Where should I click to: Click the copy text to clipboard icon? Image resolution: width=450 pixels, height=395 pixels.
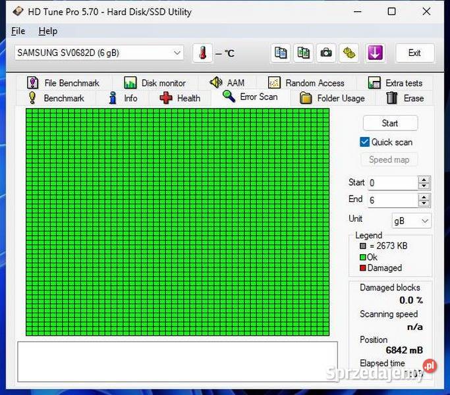281,53
